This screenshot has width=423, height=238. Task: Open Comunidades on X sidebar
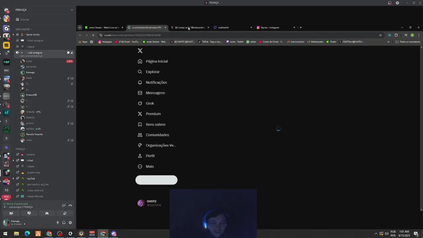(153, 135)
